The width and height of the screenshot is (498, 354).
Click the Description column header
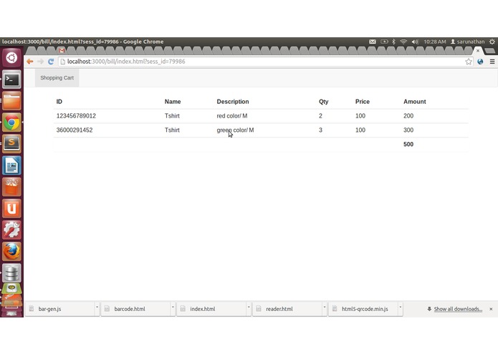233,102
